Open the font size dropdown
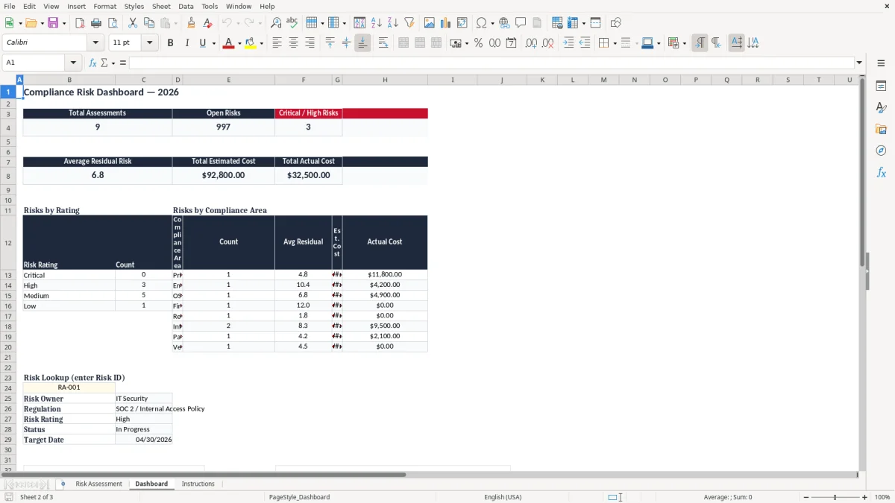 click(150, 43)
